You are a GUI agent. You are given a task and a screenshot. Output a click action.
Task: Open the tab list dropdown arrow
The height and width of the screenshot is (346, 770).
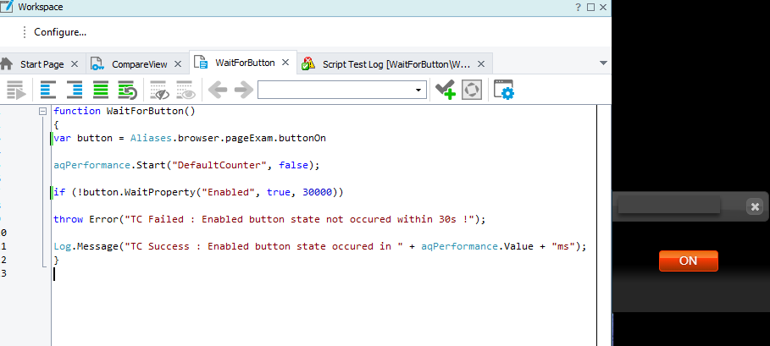pyautogui.click(x=603, y=63)
